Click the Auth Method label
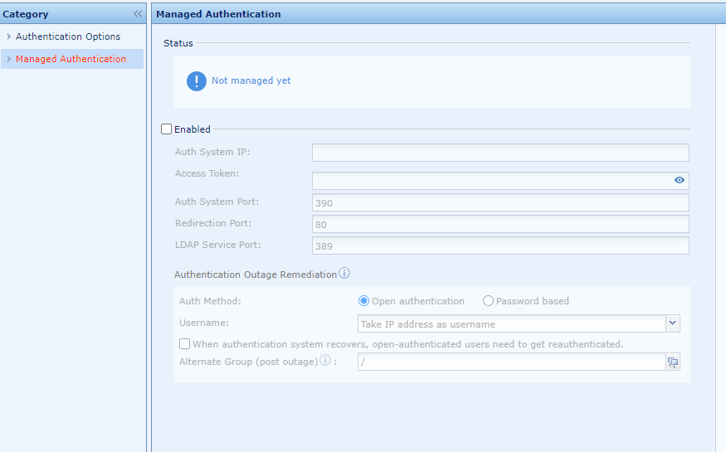 (x=210, y=301)
